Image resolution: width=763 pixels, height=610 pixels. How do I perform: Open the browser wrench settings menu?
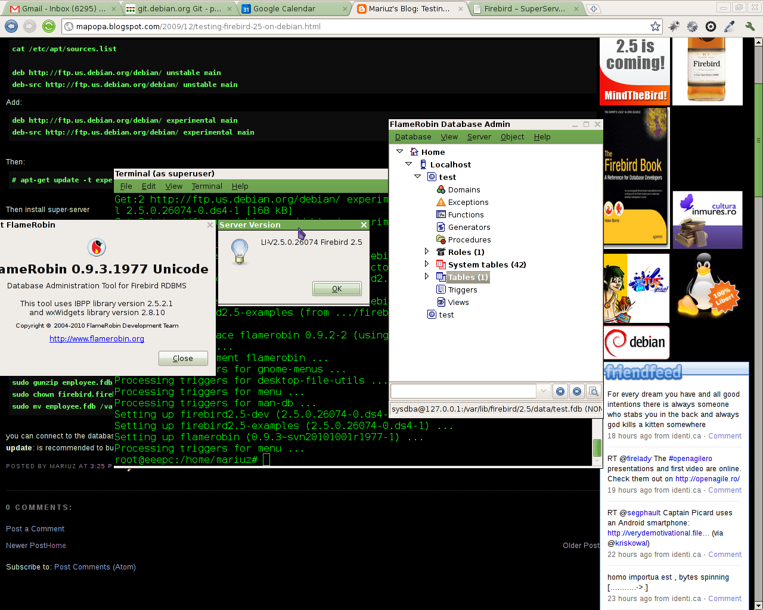pos(750,26)
